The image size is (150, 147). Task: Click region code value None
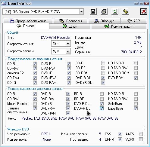pyautogui.click(x=47, y=139)
